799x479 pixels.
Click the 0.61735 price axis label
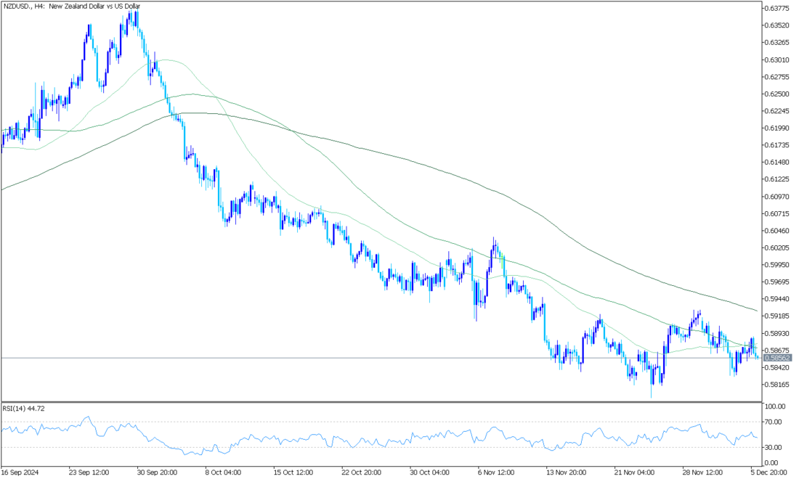click(x=778, y=145)
